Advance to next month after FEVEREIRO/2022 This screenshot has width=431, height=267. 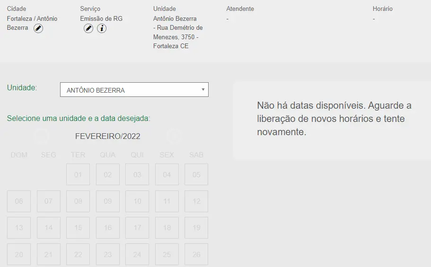point(174,136)
